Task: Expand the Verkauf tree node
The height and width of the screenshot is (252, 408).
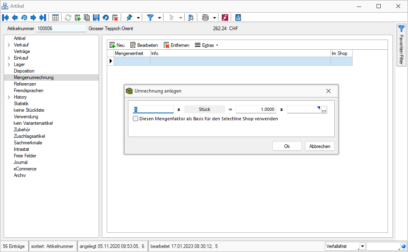Action: click(x=9, y=45)
